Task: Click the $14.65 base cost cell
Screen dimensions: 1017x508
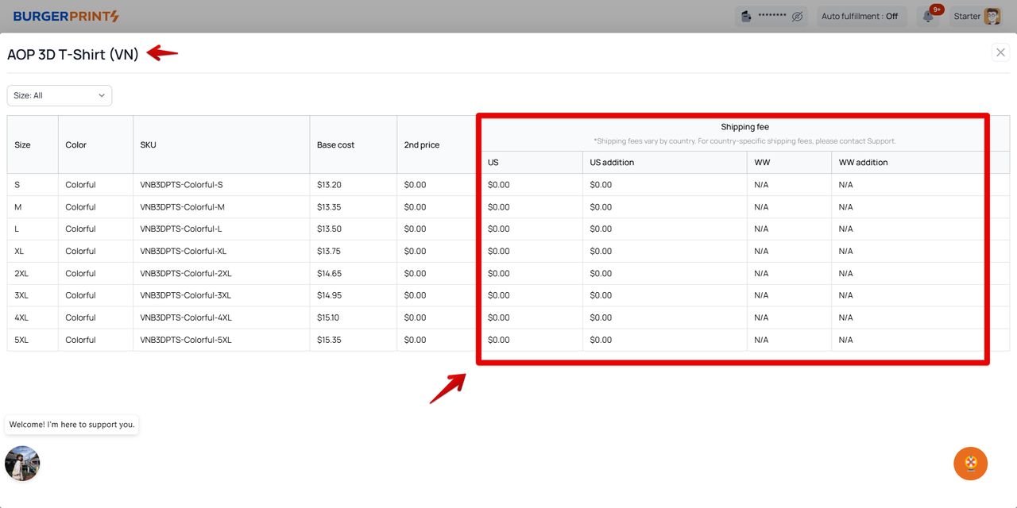Action: coord(329,273)
